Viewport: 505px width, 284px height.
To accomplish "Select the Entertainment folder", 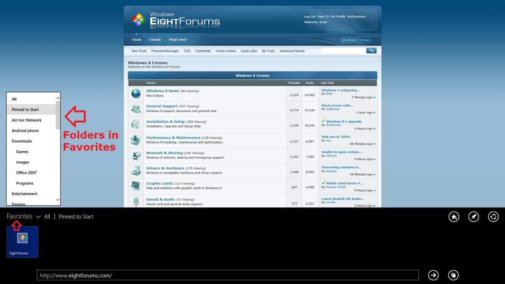I will click(x=25, y=194).
